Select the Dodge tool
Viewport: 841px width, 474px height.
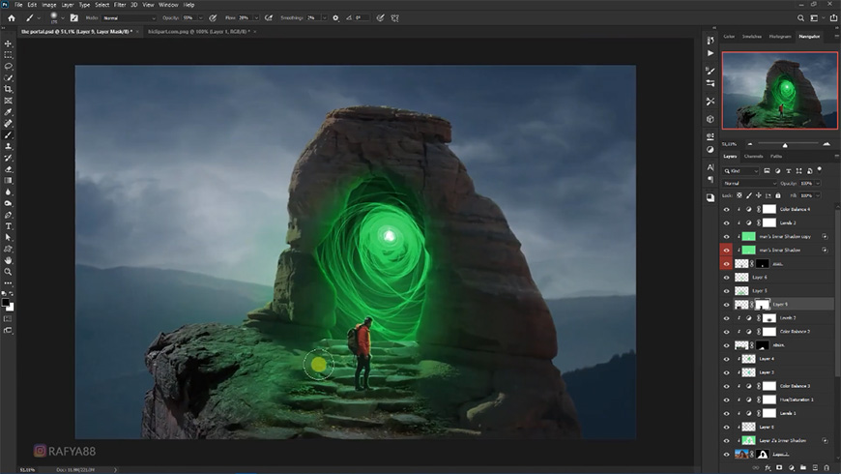coord(8,203)
